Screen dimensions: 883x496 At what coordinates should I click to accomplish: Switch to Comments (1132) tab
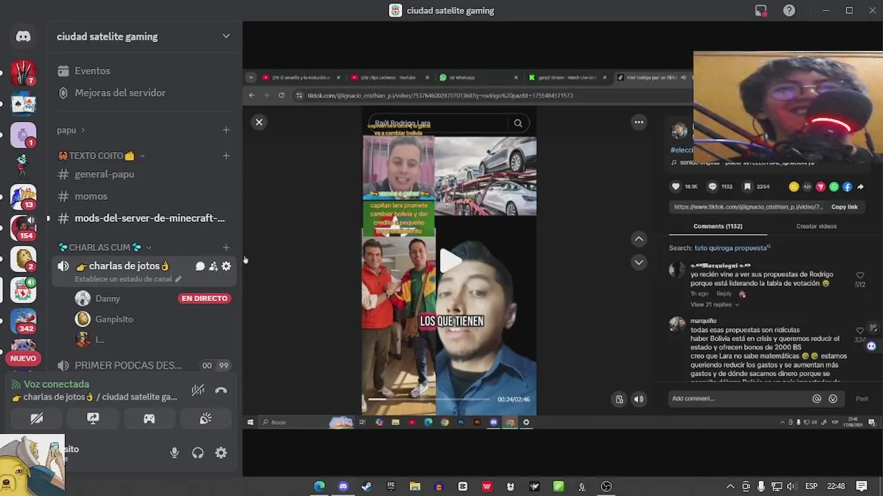pos(718,226)
